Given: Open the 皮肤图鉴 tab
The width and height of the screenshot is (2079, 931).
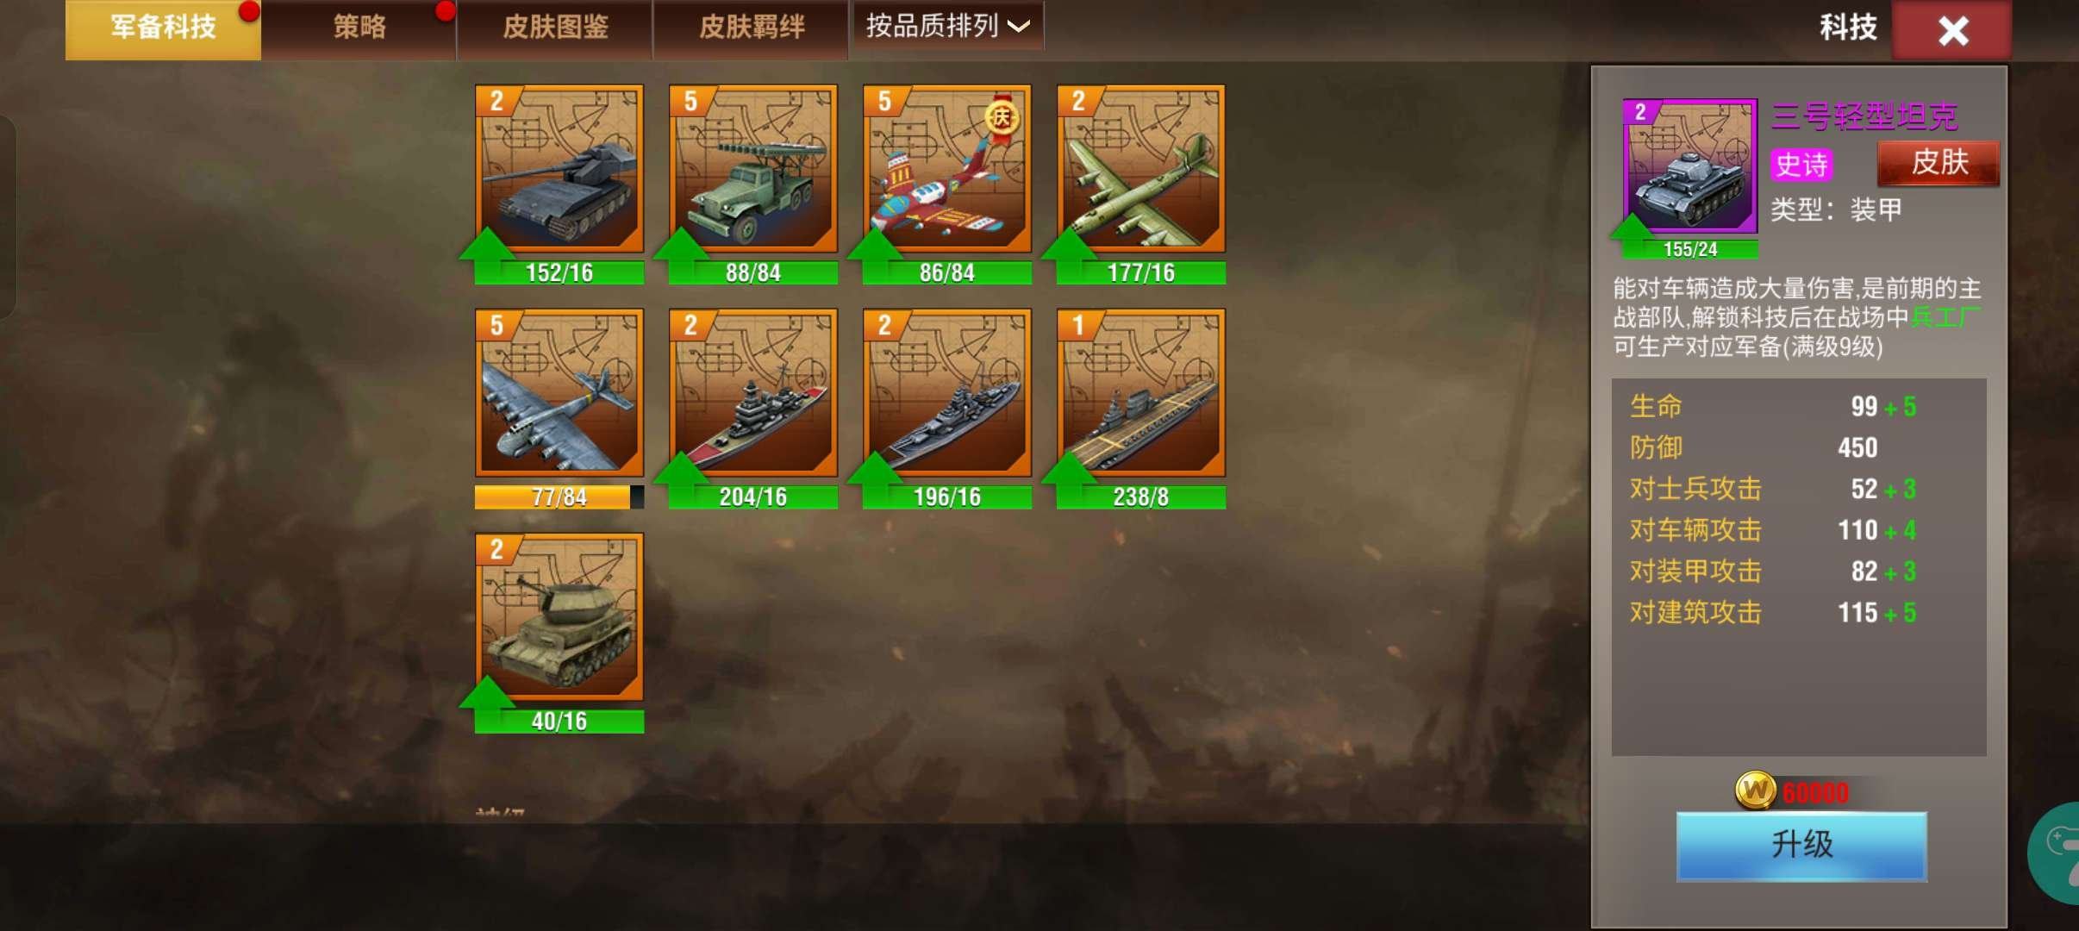Looking at the screenshot, I should point(555,28).
